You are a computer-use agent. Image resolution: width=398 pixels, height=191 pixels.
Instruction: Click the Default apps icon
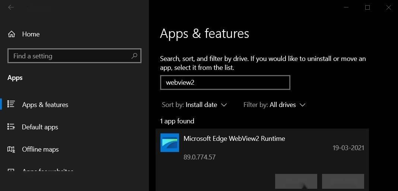pos(11,126)
